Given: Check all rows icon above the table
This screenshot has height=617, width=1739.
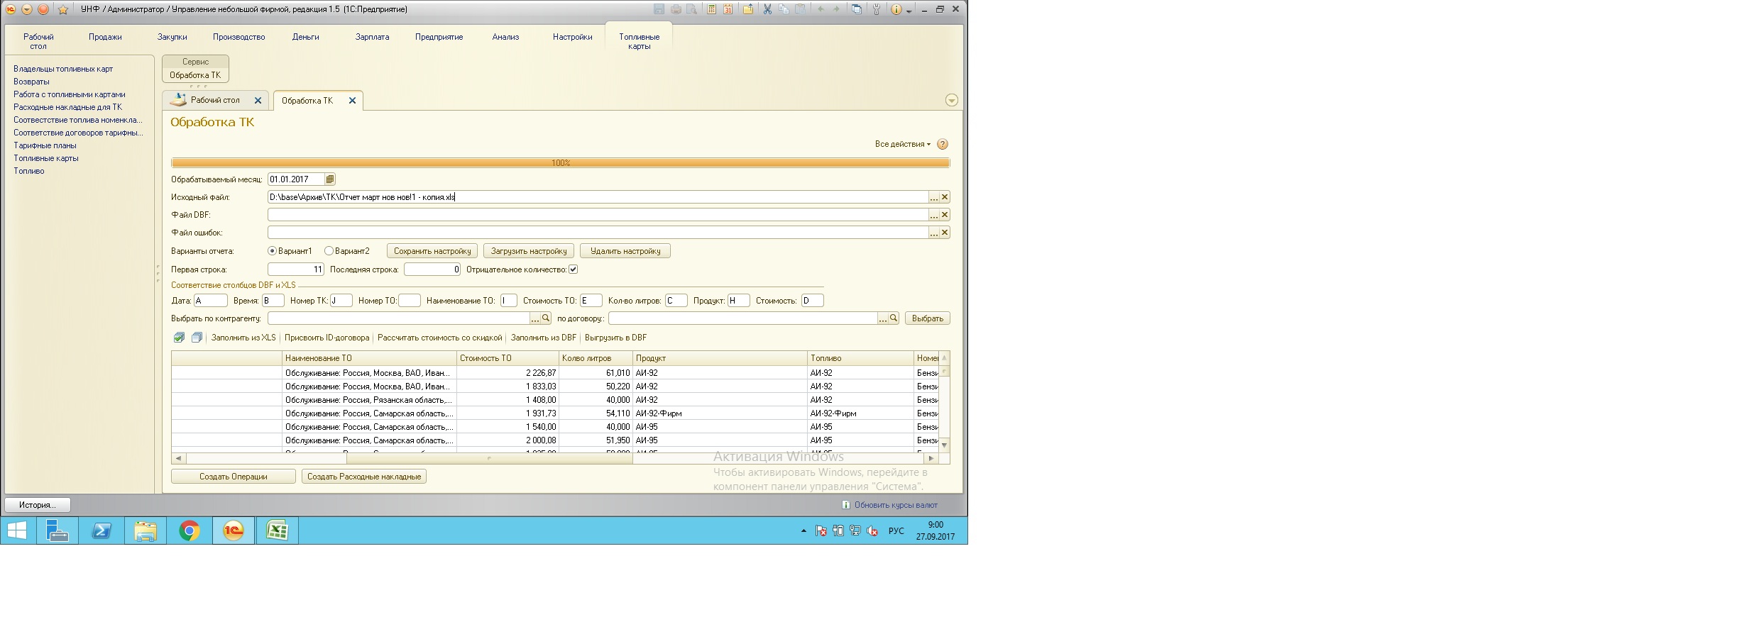Looking at the screenshot, I should (x=180, y=338).
